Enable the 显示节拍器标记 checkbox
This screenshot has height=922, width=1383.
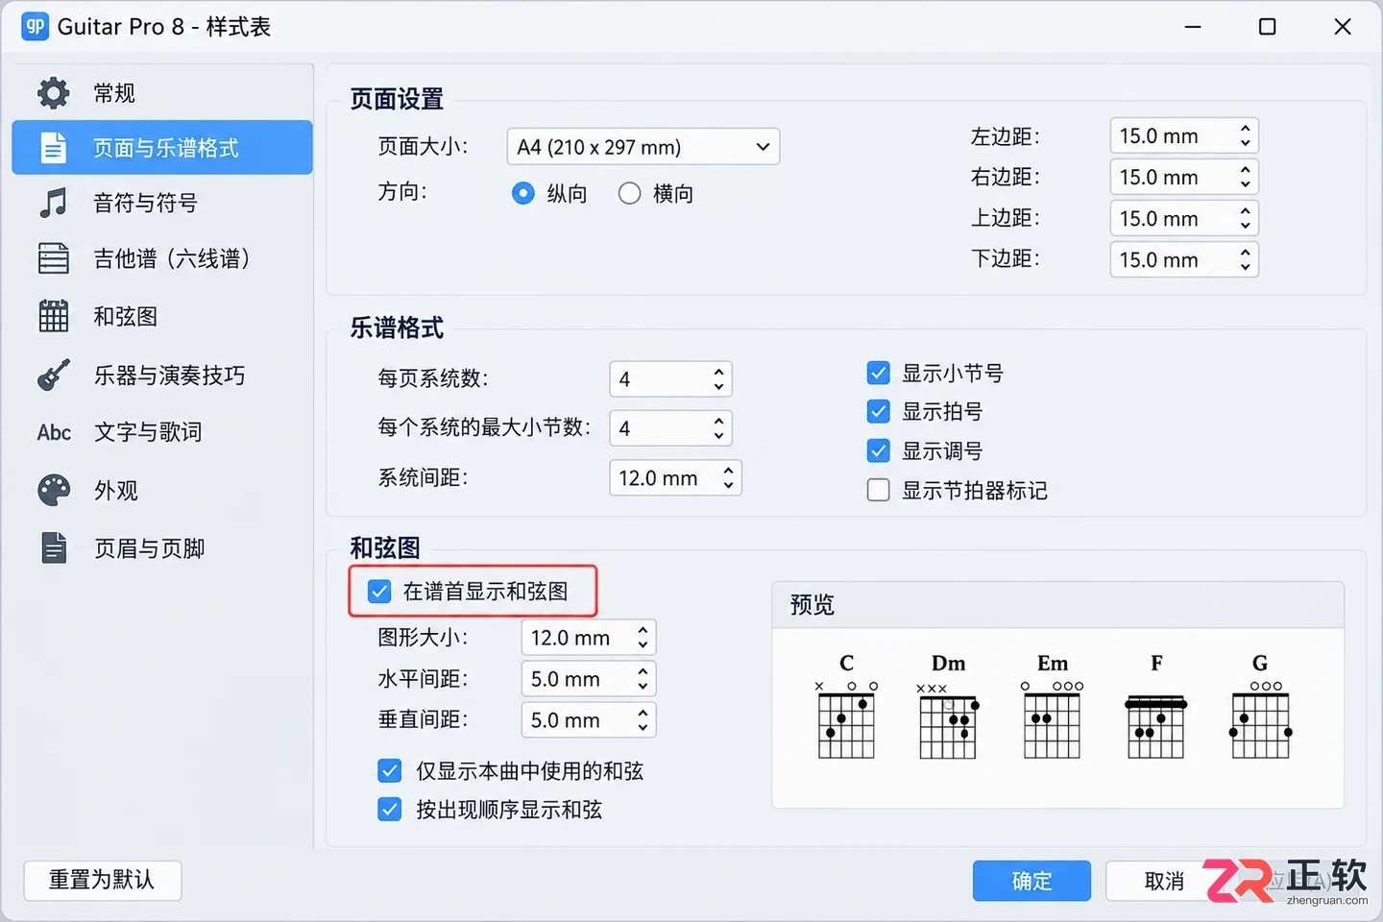coord(879,491)
